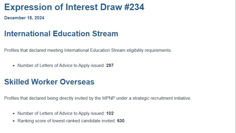
Task: Click 'Ranking score of lowest-ranked candidate invited' text
Action: point(66,121)
